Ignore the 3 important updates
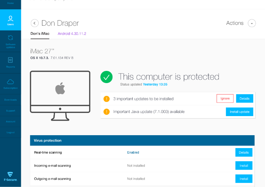The image size is (265, 187). 225,98
